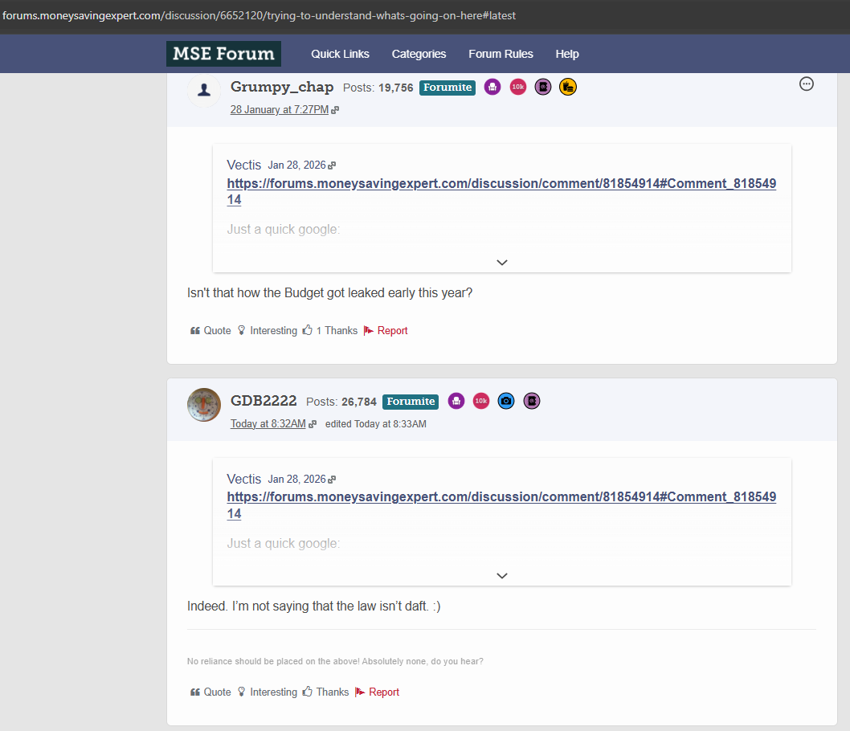Click the yellow badge on Grumpy_chap's profile
The width and height of the screenshot is (850, 731).
[x=568, y=87]
